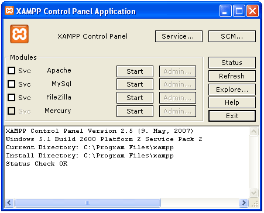Enable FileZilla Svc checkbox
Screen dimensions: 264x213
tap(12, 97)
